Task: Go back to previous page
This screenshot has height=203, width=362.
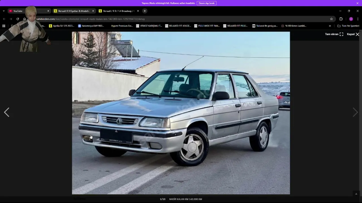Action: 4,19
